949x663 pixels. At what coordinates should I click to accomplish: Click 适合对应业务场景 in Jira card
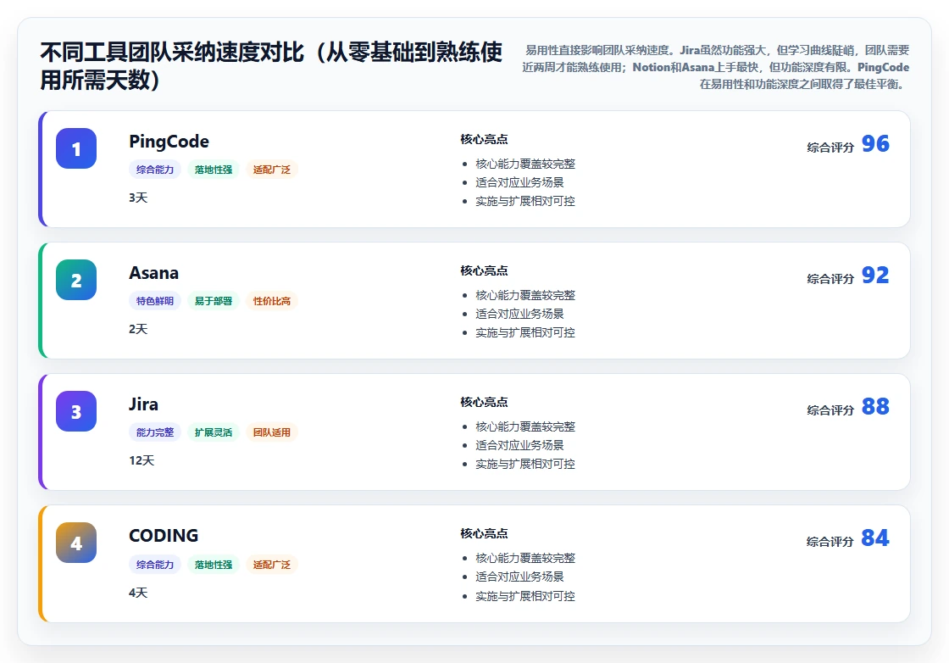coord(519,445)
